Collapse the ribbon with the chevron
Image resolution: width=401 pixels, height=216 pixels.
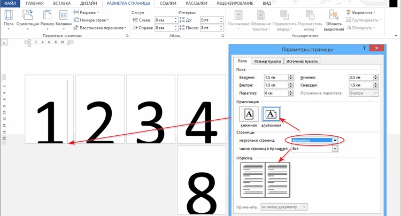pyautogui.click(x=396, y=36)
